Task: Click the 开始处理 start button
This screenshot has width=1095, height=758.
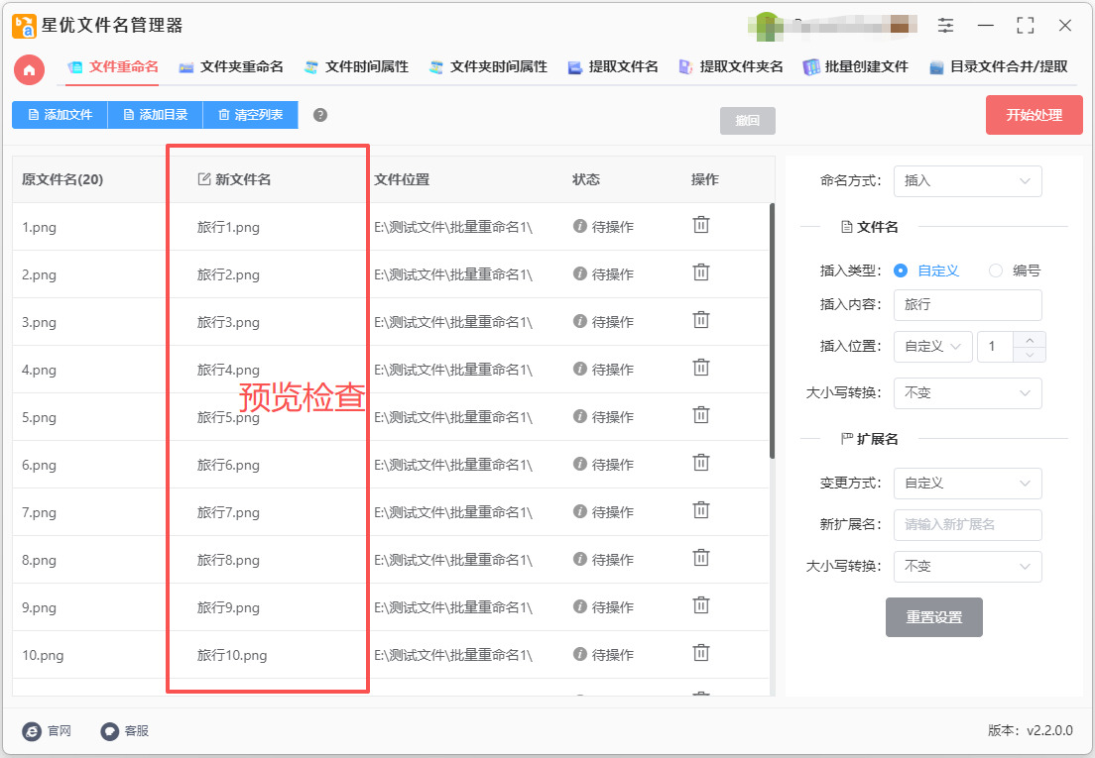Action: (x=1034, y=115)
